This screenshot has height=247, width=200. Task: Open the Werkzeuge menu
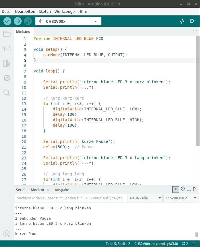click(64, 11)
